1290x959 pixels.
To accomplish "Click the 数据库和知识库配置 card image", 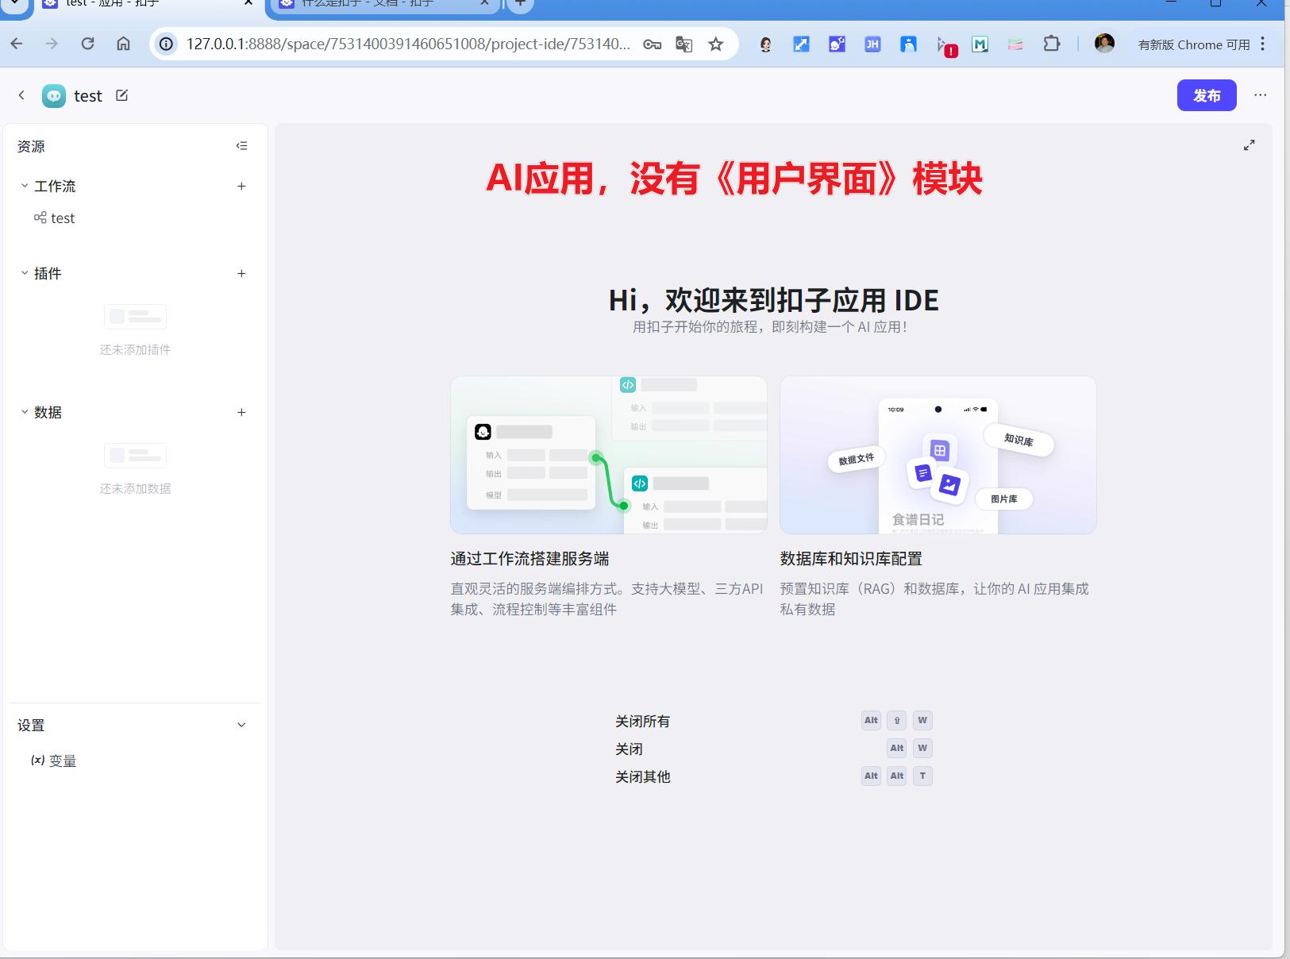I will click(x=938, y=455).
